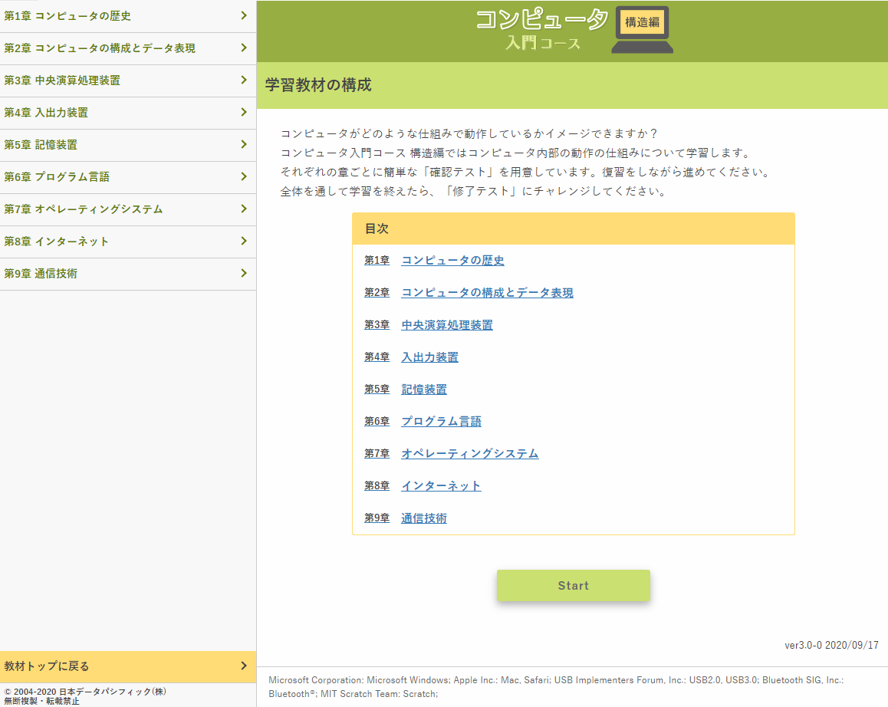Expand 第2章 コンピュータの構成とデータ表現 sidebar chevron
Viewport: 888px width, 707px height.
(x=243, y=48)
